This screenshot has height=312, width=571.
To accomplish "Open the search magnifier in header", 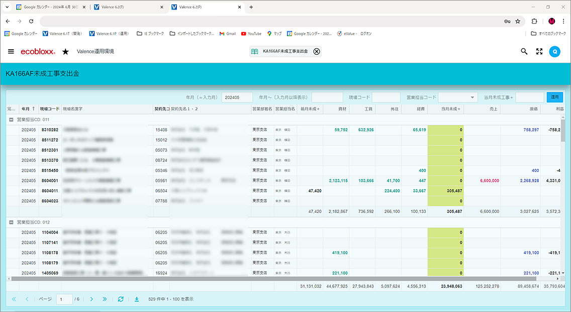I will point(524,52).
